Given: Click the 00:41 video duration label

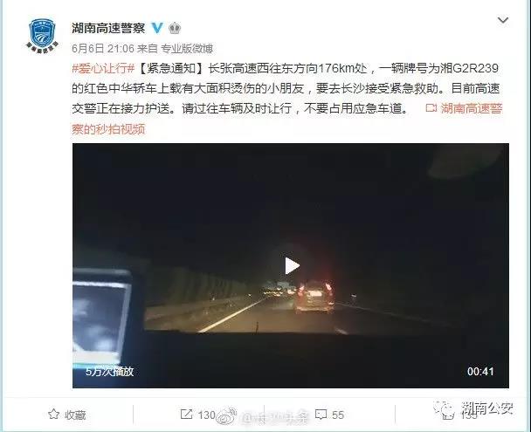Looking at the screenshot, I should [x=480, y=371].
